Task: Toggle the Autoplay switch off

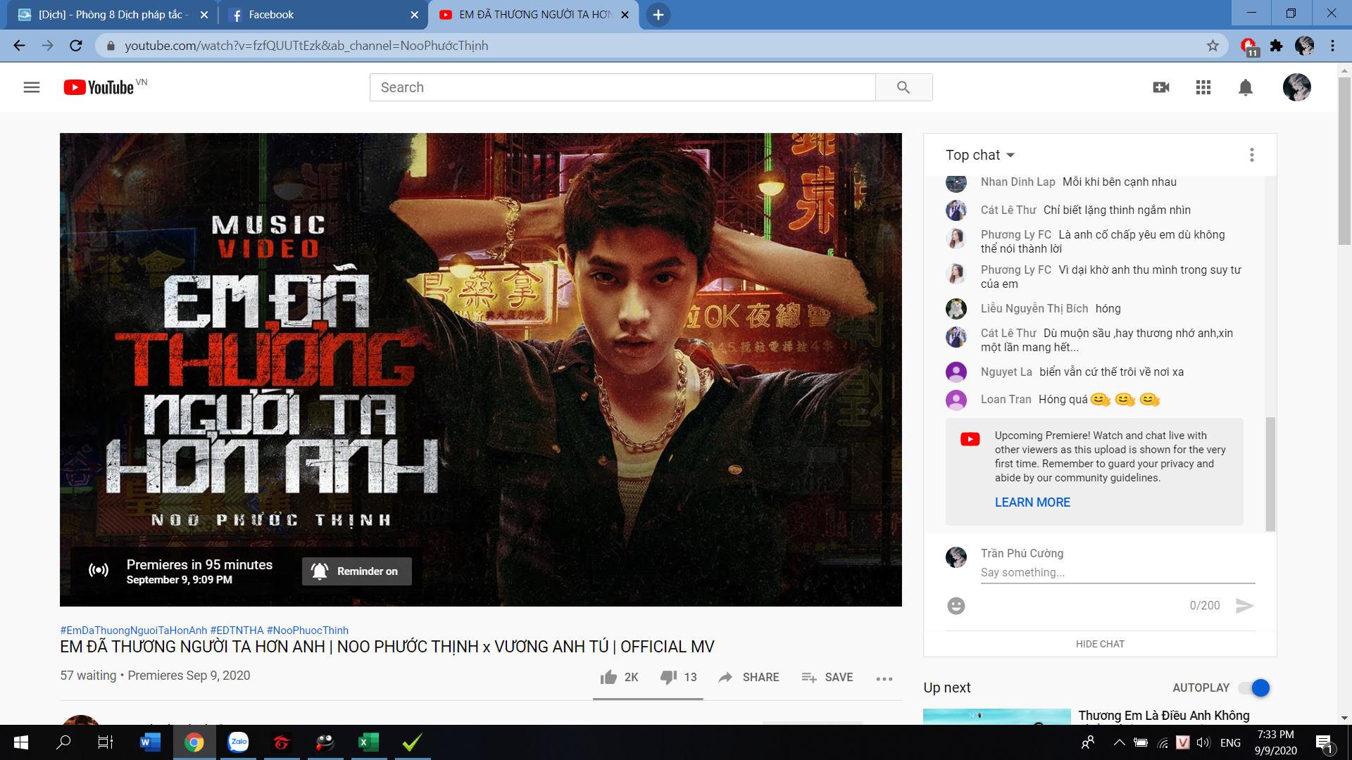Action: coord(1255,688)
